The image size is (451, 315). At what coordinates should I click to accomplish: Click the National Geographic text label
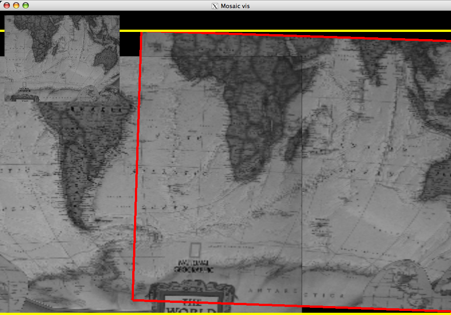click(x=193, y=266)
